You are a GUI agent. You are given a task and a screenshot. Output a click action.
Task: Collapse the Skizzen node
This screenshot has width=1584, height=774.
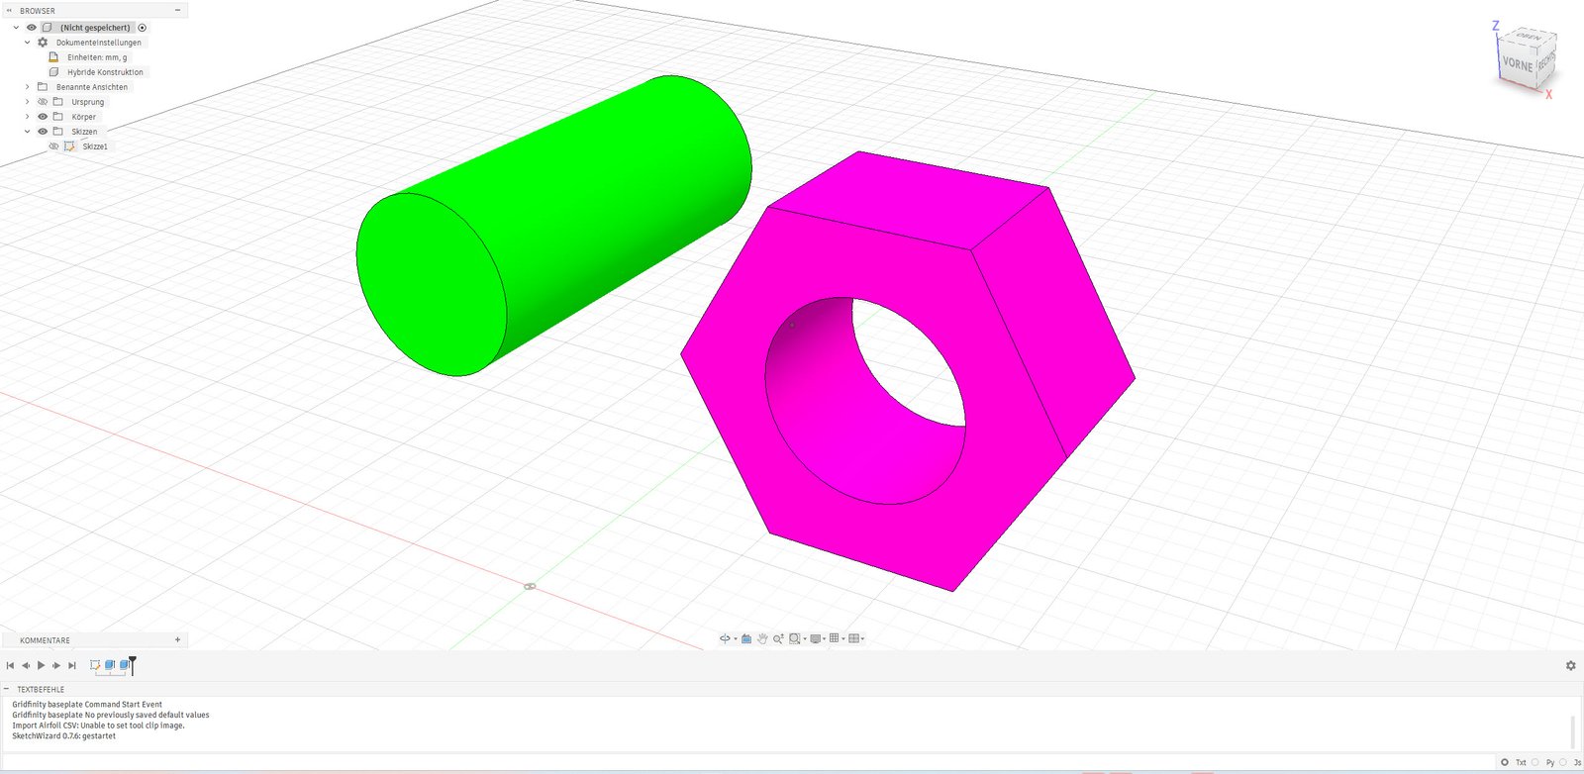27,132
